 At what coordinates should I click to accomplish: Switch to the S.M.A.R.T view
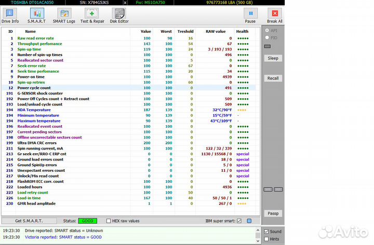[37, 16]
